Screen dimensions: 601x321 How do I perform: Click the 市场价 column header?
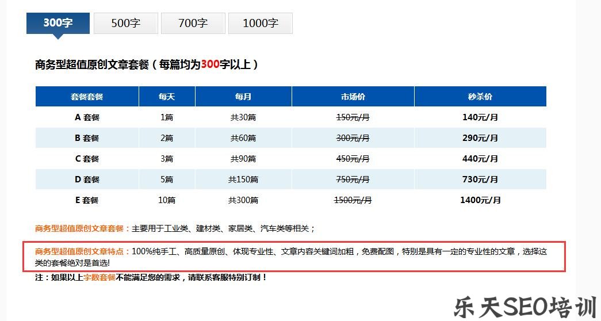click(353, 97)
